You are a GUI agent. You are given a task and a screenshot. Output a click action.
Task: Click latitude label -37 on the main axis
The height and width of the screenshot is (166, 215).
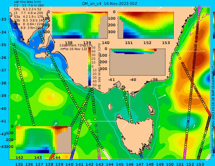pyautogui.click(x=3, y=70)
